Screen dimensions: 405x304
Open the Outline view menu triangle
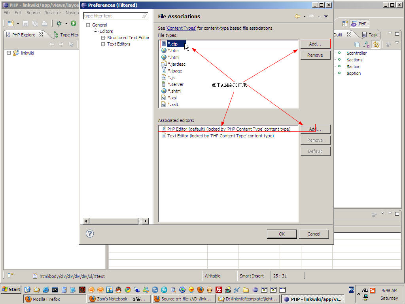(x=397, y=43)
